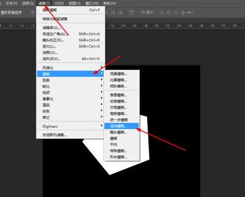Select the highlighted 径向模糊... radial blur
Viewport: 245px width, 197px height.
point(122,126)
